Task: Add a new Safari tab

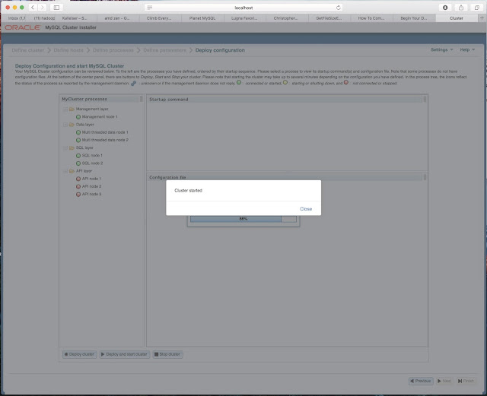Action: click(x=482, y=18)
